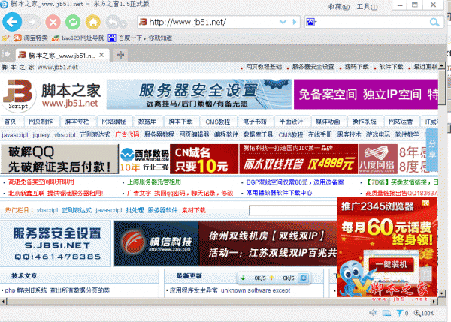Close the 脚本之家 tab with its X

[101, 55]
